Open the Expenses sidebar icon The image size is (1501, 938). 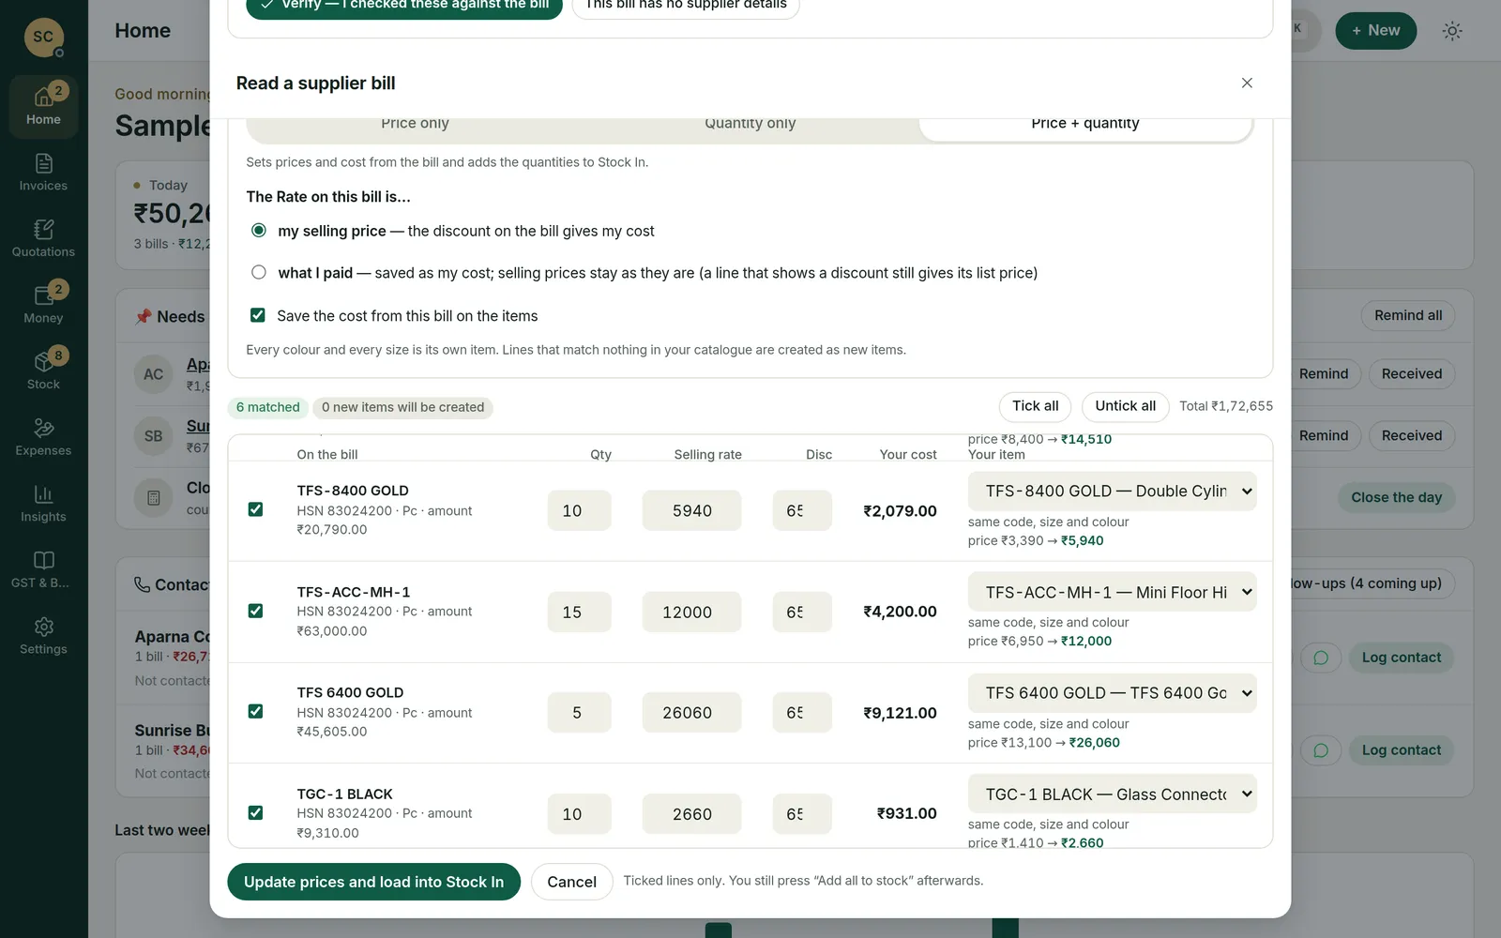click(43, 437)
